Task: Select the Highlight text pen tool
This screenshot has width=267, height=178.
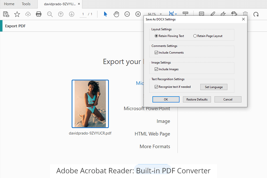Action: coord(212,14)
